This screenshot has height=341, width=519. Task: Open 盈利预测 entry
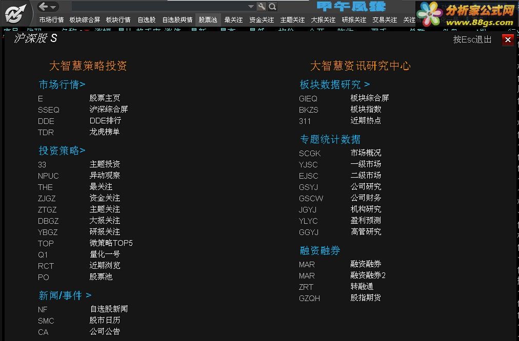366,220
